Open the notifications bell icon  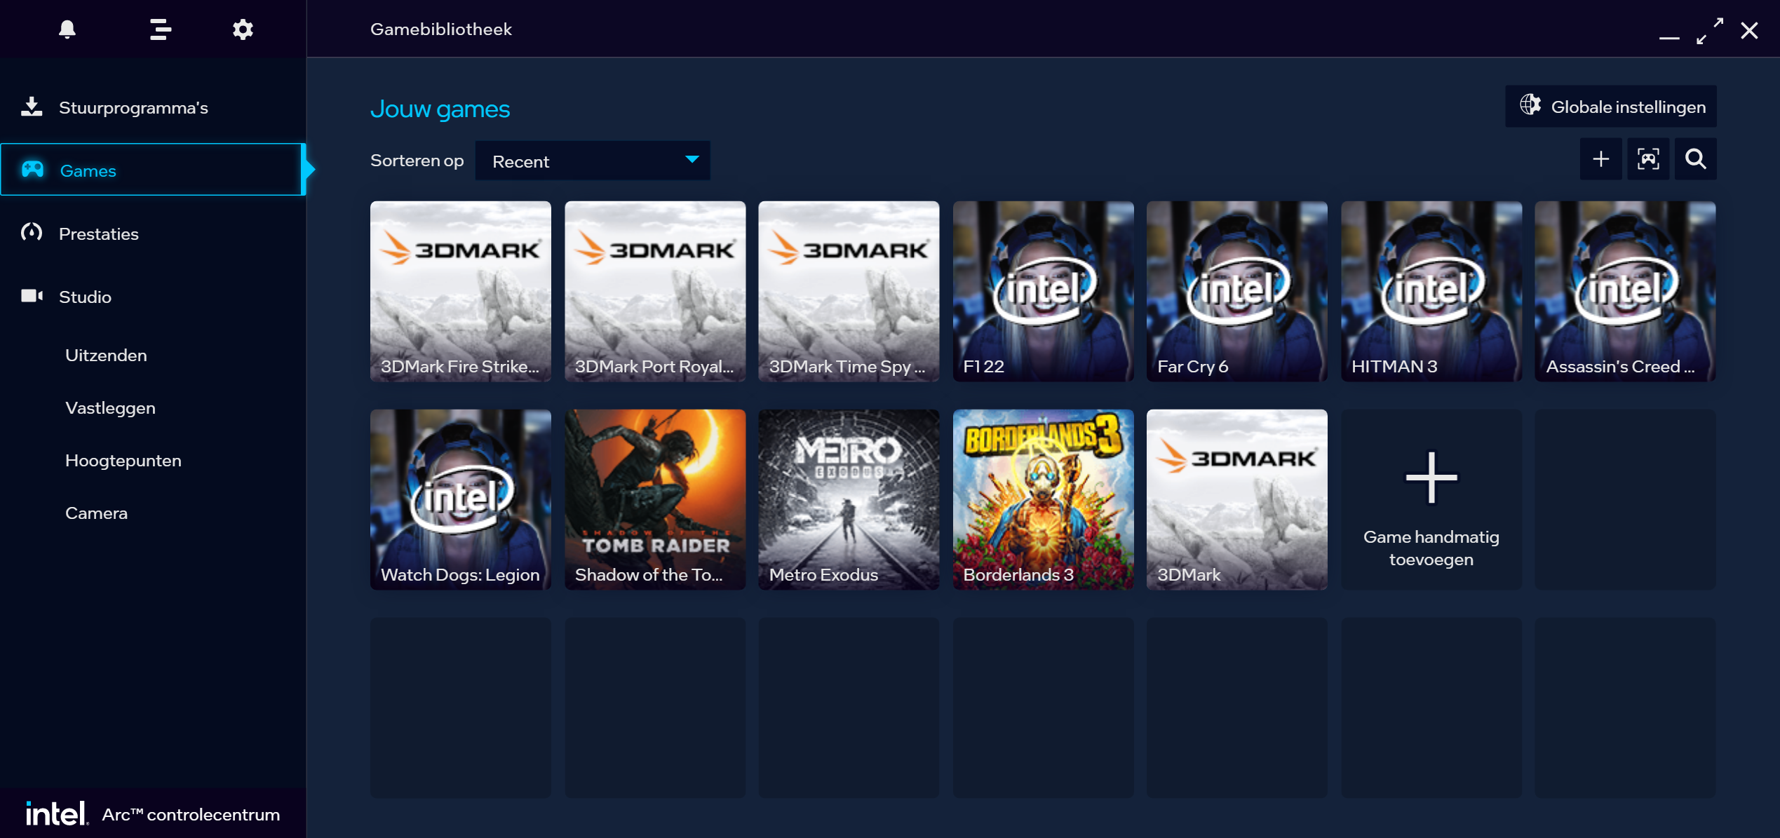[67, 29]
